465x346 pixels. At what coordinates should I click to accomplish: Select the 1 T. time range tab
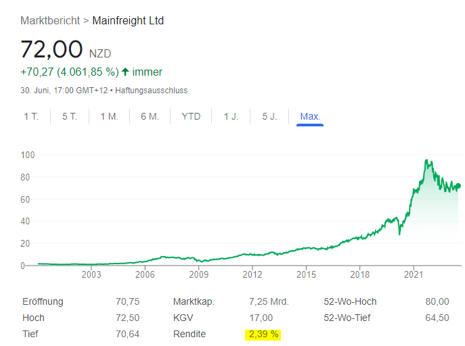(31, 116)
